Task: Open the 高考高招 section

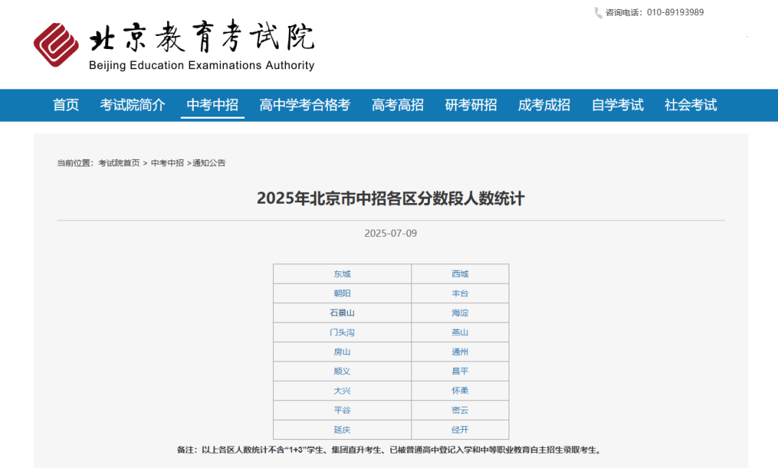Action: coord(396,105)
